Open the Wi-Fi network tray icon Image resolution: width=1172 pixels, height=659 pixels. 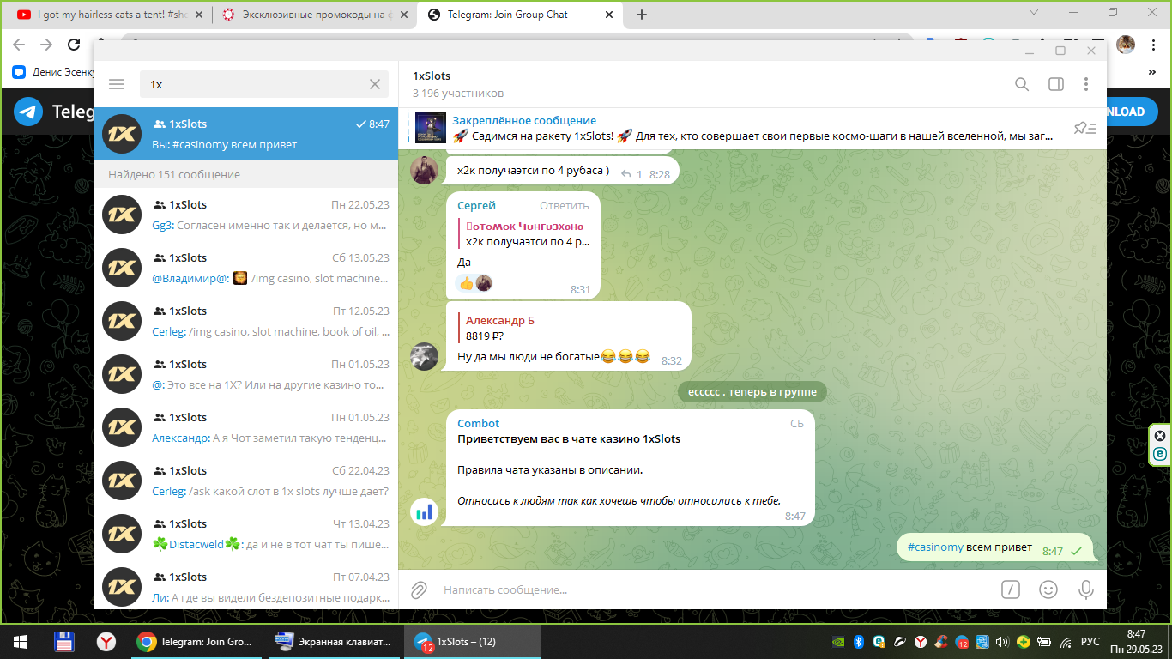(1065, 642)
